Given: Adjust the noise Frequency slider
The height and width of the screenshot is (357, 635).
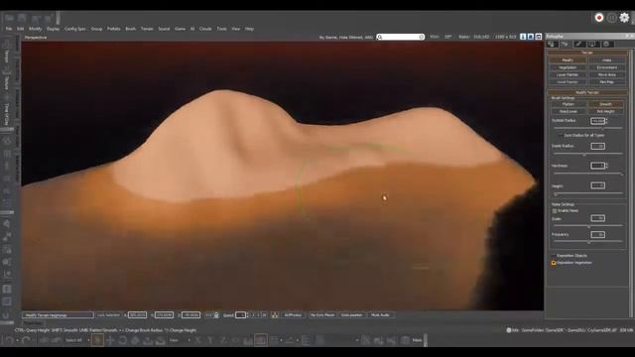Looking at the screenshot, I should pyautogui.click(x=587, y=242).
